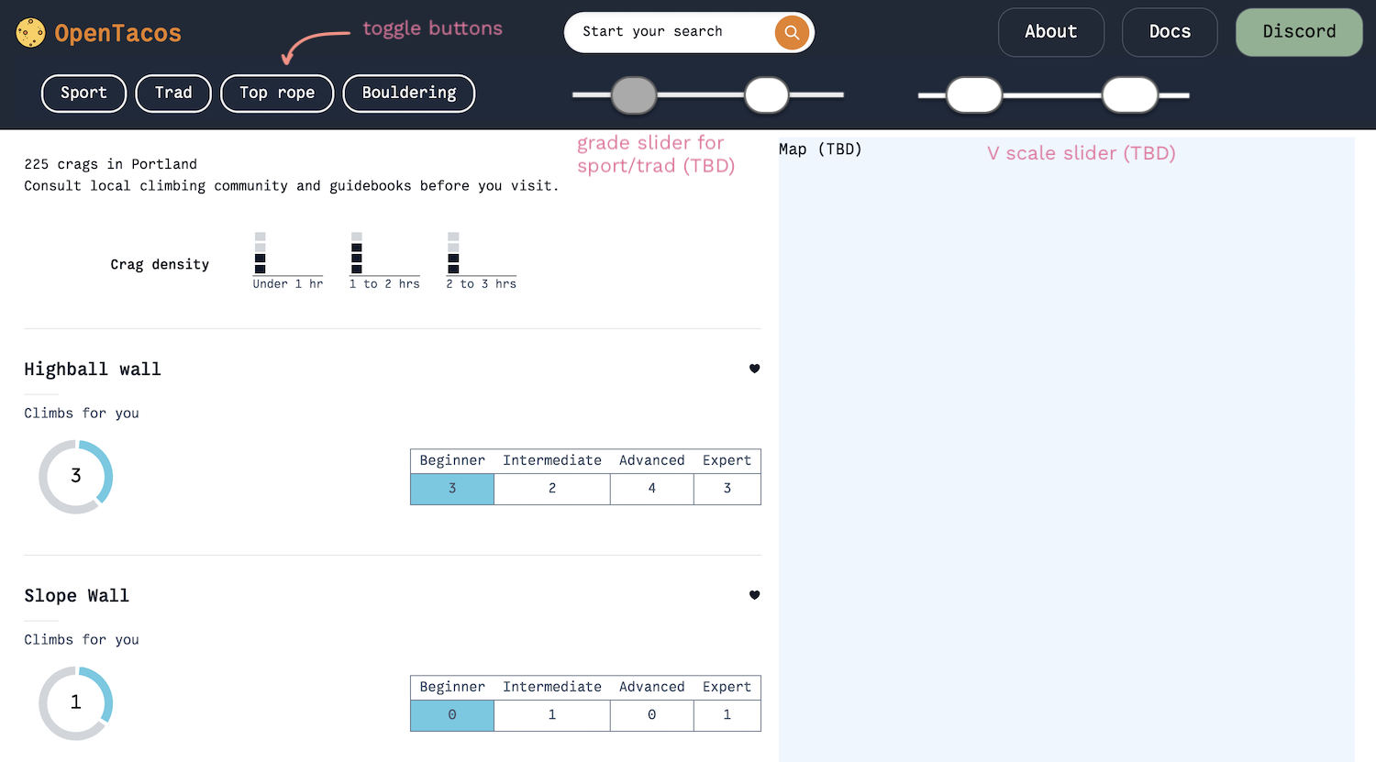Screen dimensions: 1376x762
Task: Open the About page
Action: (x=1051, y=31)
